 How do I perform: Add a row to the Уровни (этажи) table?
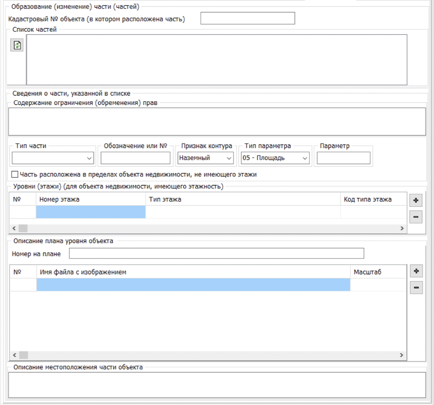coord(416,200)
